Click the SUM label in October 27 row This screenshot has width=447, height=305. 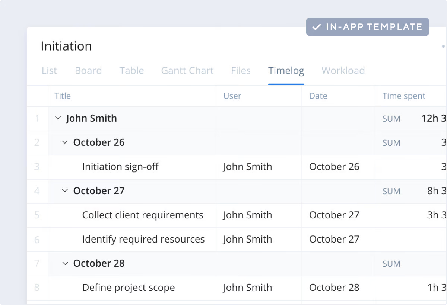point(391,191)
